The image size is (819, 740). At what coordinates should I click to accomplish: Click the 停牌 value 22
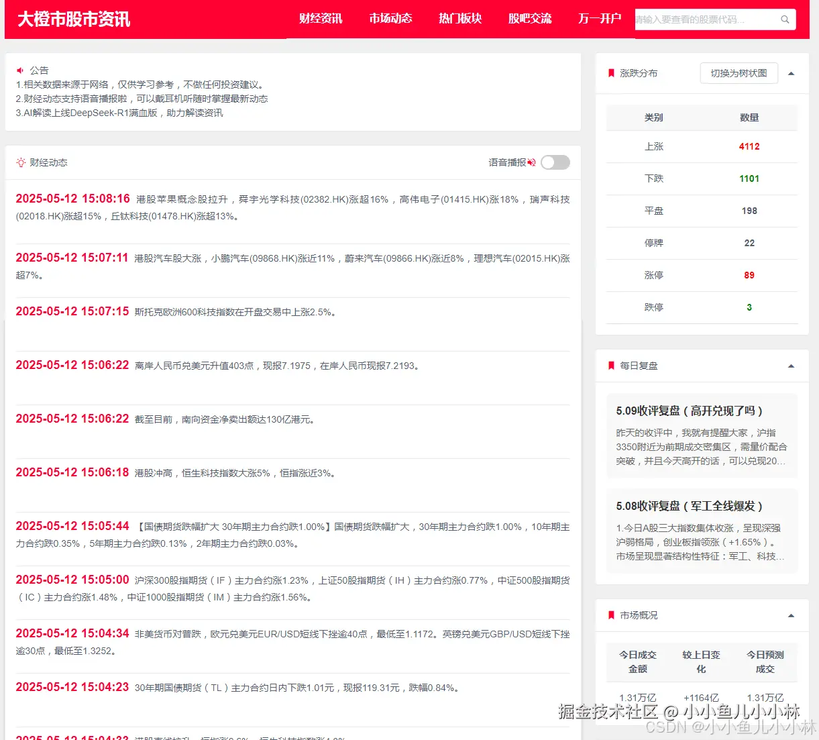click(x=749, y=243)
